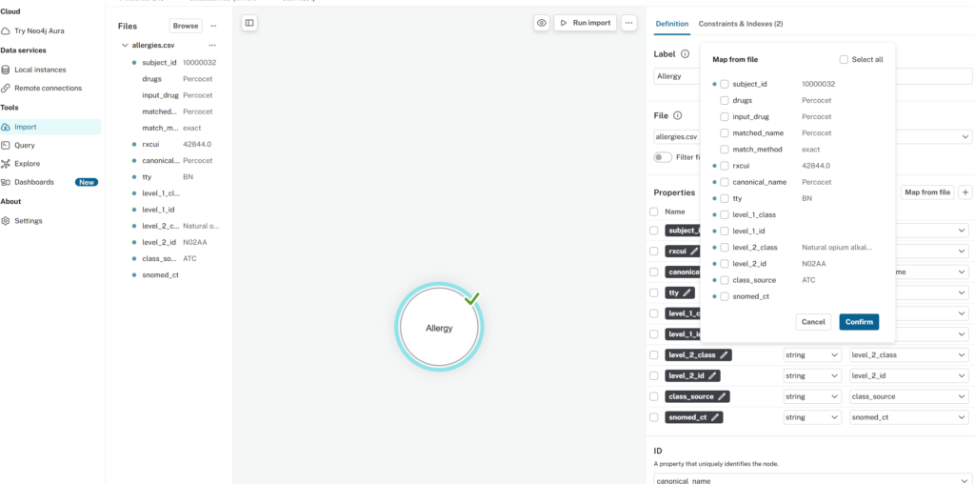
Task: Click the plus icon to add property
Action: click(965, 192)
